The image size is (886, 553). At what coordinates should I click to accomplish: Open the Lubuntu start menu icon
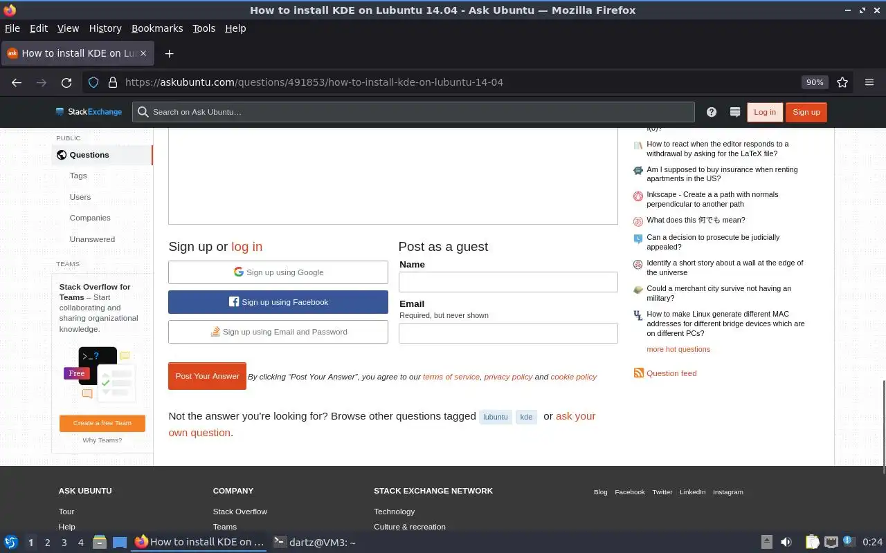coord(10,542)
